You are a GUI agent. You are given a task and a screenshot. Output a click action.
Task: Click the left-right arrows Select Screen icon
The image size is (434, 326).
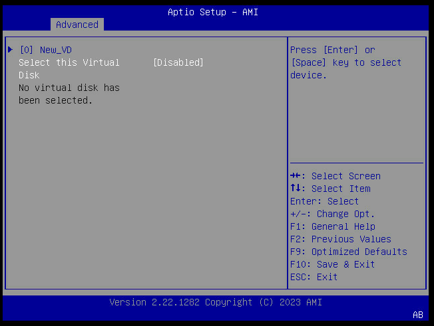296,175
